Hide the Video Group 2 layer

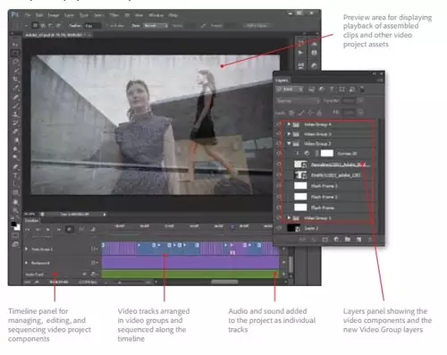tap(279, 144)
